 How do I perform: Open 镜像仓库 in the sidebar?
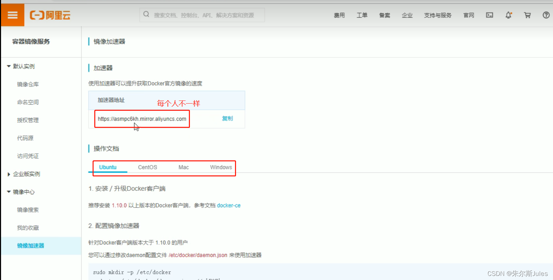[x=28, y=84]
